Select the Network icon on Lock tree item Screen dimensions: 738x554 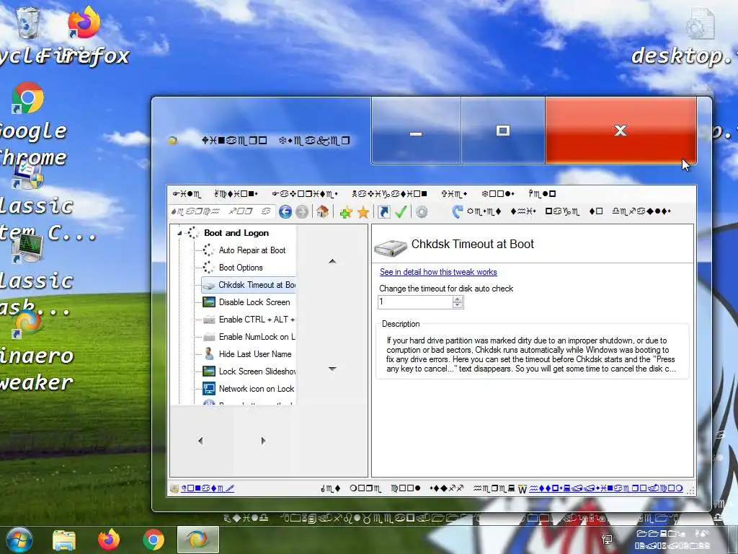[257, 389]
